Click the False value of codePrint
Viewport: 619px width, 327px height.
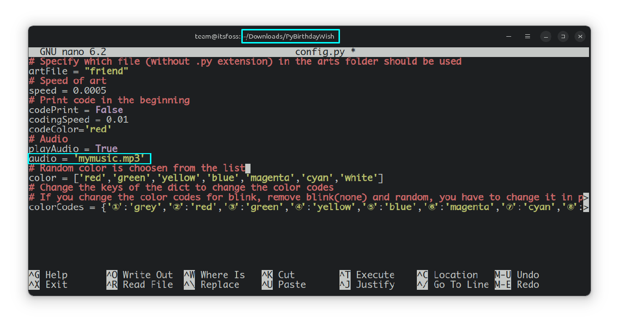(x=109, y=110)
